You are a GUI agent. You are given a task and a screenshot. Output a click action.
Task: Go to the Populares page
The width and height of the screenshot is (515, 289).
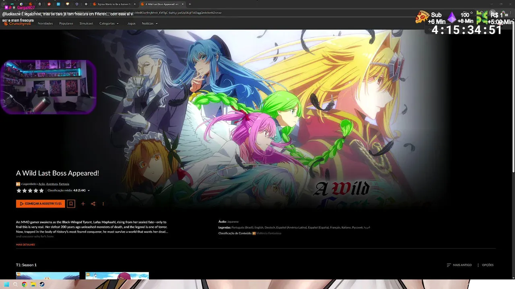tap(66, 23)
